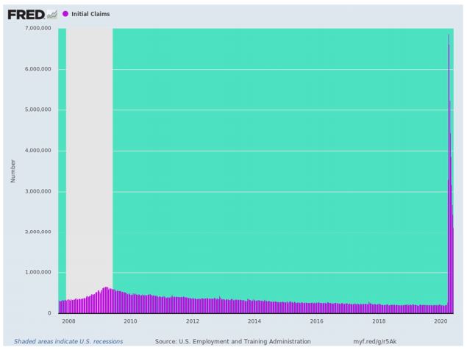
Task: Click the 2010 x-axis label
Action: click(x=130, y=321)
